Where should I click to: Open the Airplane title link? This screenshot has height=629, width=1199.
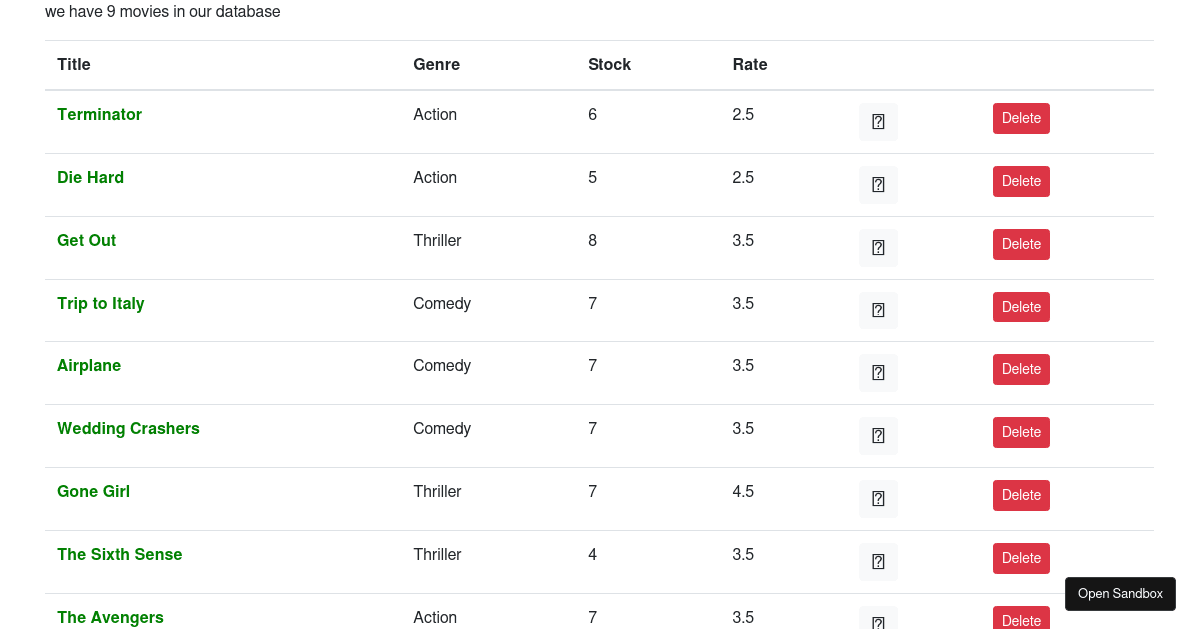tap(89, 366)
